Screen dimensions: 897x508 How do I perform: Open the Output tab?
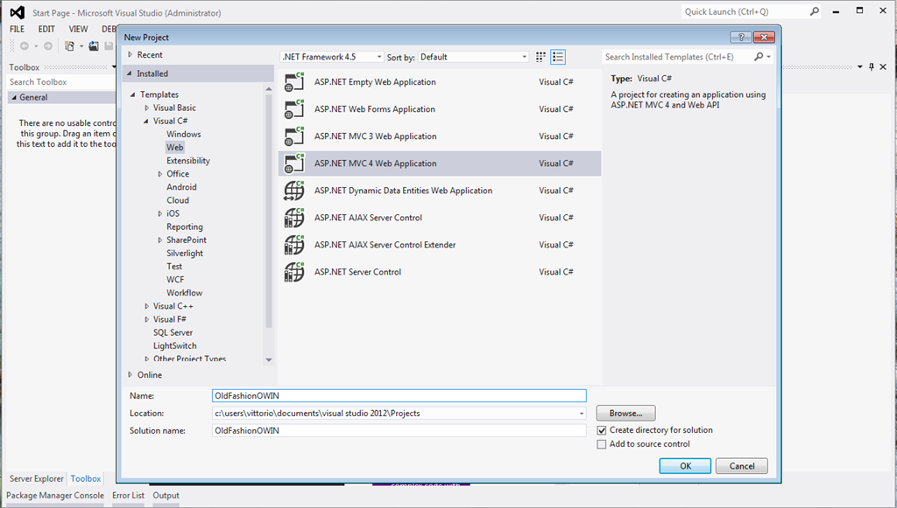tap(166, 496)
